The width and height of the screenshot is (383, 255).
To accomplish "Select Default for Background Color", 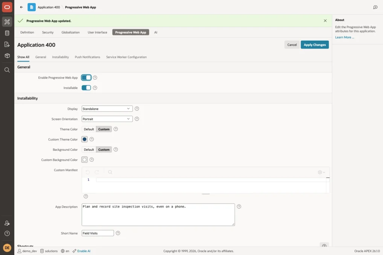I will 89,150.
